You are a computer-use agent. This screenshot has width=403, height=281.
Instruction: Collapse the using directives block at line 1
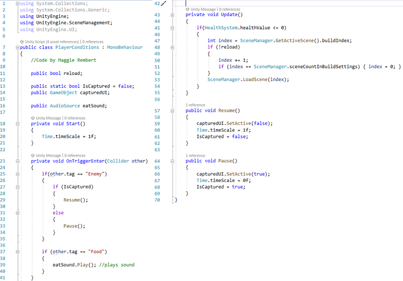pos(18,4)
